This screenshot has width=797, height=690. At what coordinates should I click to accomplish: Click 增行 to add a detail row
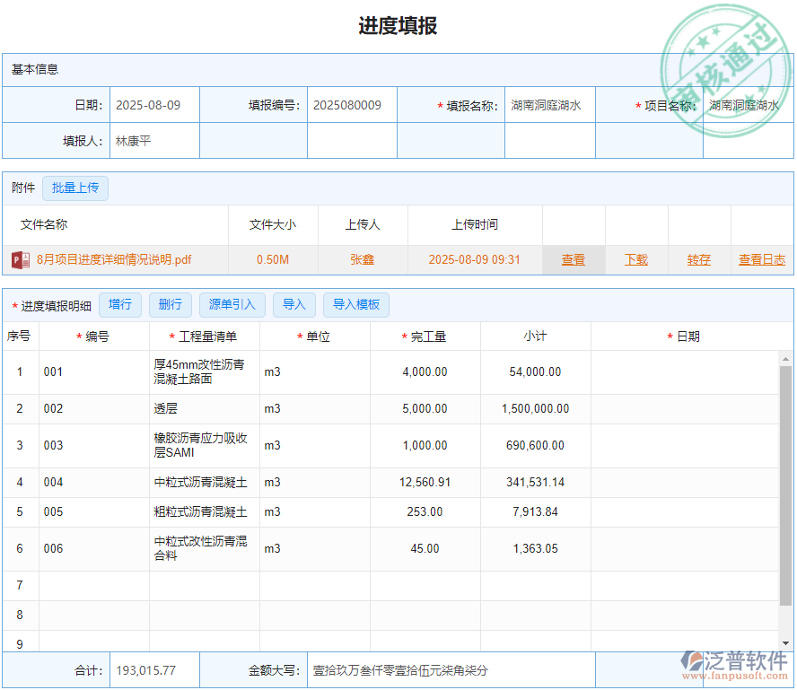click(120, 304)
